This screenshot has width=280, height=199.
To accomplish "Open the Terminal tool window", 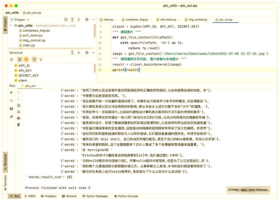I will [x=69, y=196].
